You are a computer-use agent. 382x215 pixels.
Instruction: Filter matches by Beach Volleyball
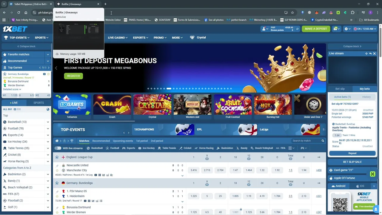[262, 148]
